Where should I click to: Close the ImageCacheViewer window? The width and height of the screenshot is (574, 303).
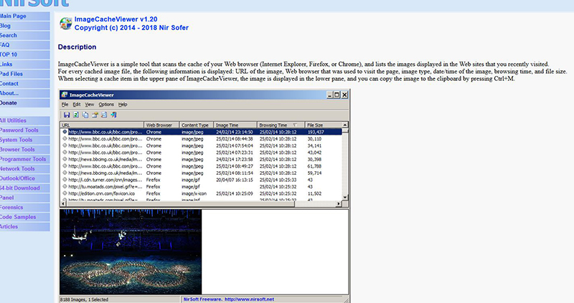coord(344,95)
